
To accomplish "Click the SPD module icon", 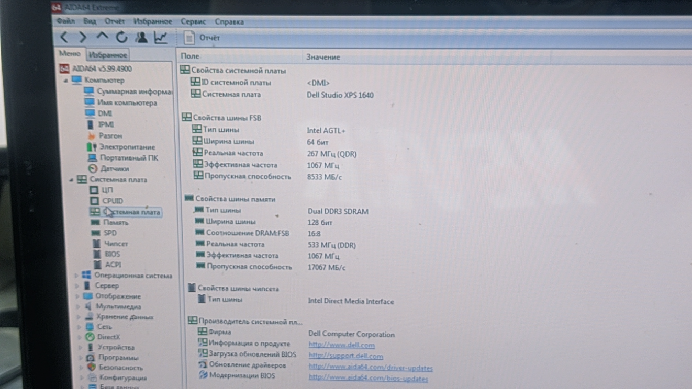I will pyautogui.click(x=95, y=233).
